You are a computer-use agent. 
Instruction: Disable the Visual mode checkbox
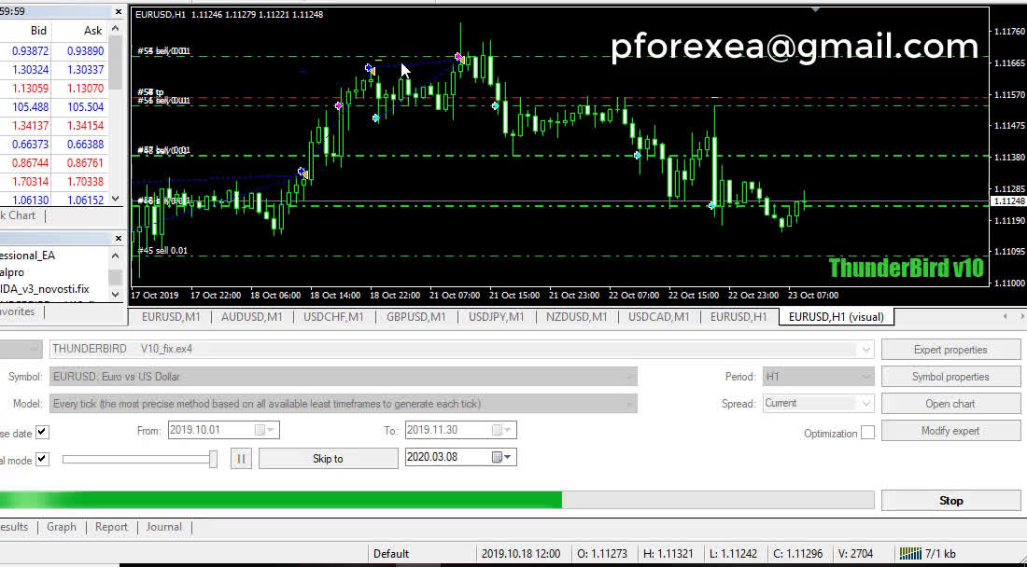(x=42, y=460)
